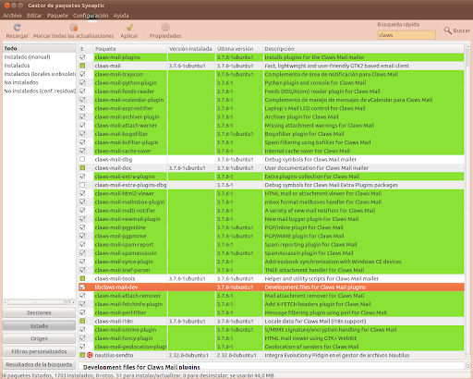Sort by Última versión column header

coord(239,49)
